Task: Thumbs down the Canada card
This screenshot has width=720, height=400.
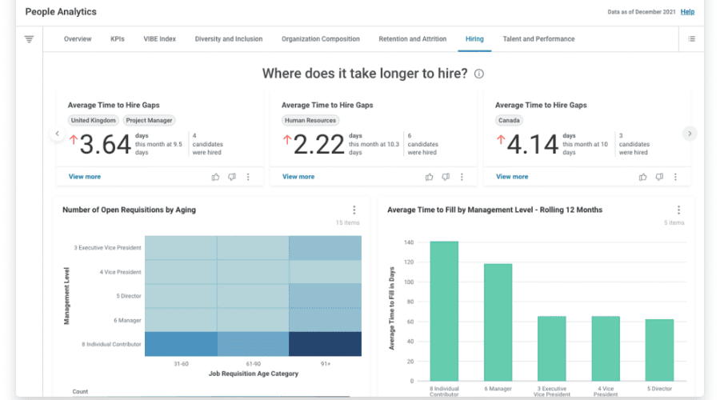Action: pos(659,177)
